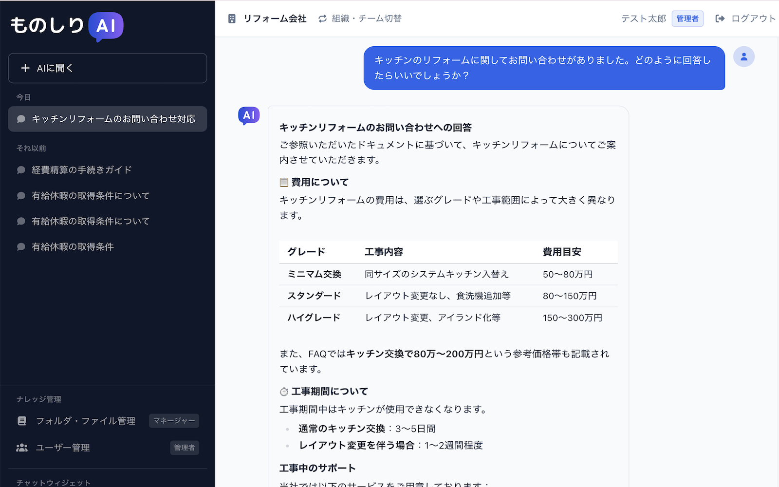
Task: Click the user avatar next to the question bubble
Action: 744,56
